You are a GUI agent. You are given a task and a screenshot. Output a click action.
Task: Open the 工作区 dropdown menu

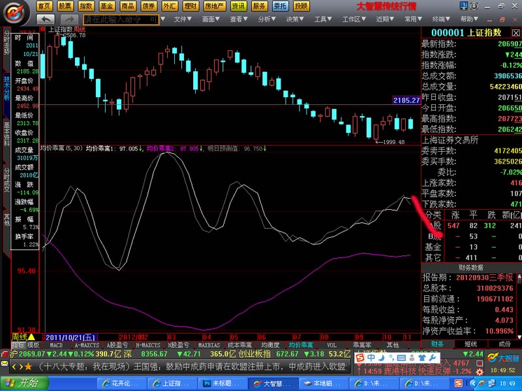354,20
